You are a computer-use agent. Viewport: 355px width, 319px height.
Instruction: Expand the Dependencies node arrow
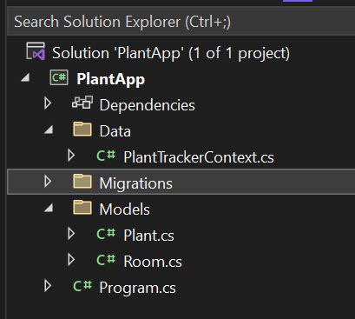[48, 103]
